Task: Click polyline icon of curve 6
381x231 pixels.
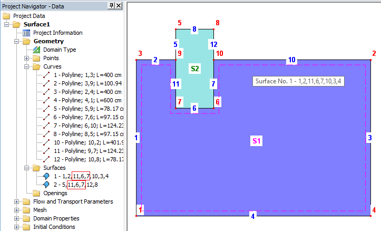Action: click(x=46, y=117)
